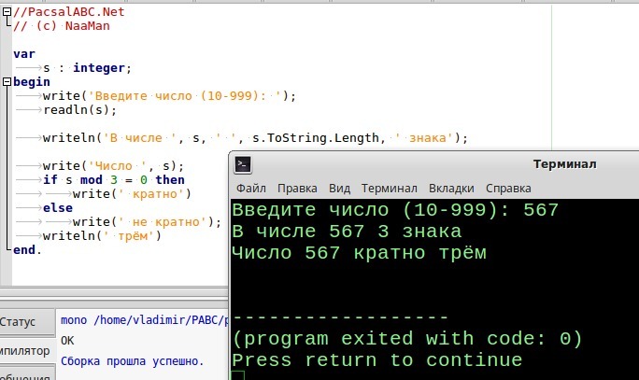Collapse the comment block fold at //PacsalABC.Net

[x=7, y=12]
